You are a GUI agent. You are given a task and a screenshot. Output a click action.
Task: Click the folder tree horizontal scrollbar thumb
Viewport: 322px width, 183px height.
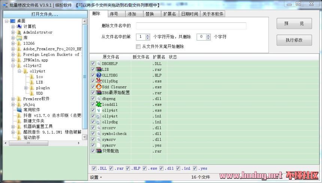(28, 143)
